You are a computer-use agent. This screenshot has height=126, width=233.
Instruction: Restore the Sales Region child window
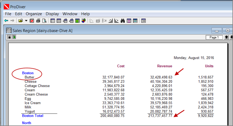pos(228,31)
